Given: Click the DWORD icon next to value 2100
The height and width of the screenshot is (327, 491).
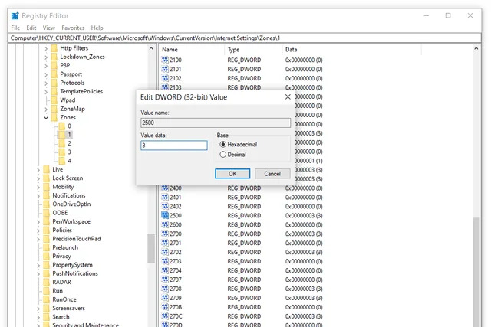Looking at the screenshot, I should click(x=165, y=60).
